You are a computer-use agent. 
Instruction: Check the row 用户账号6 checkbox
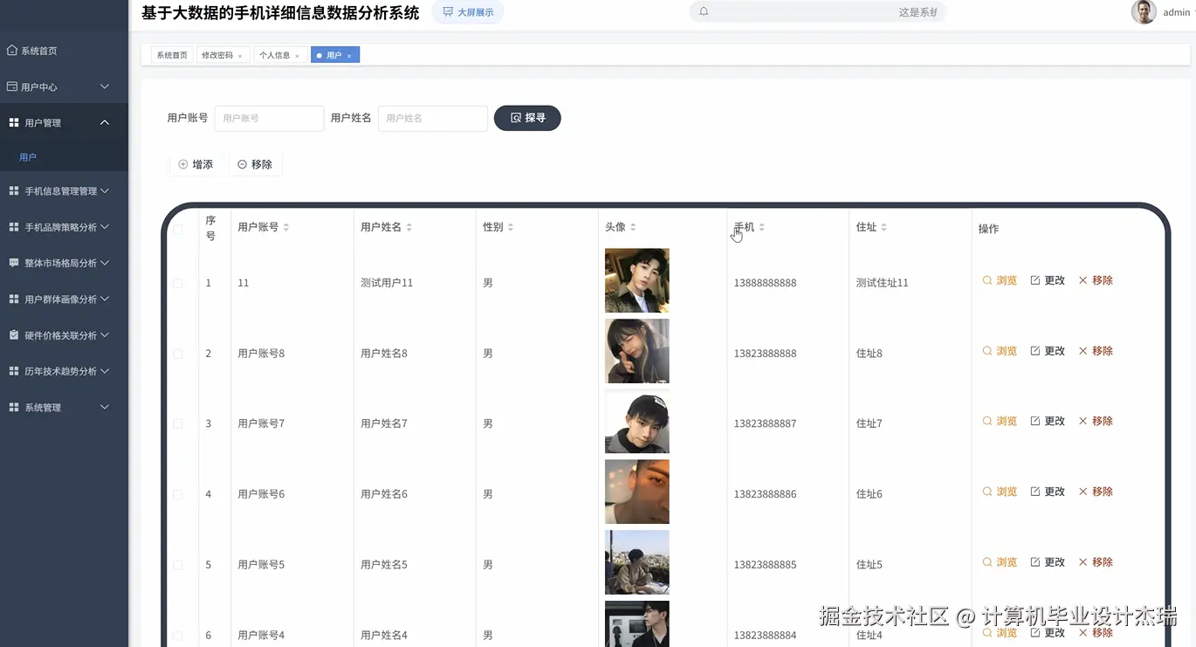tap(178, 494)
